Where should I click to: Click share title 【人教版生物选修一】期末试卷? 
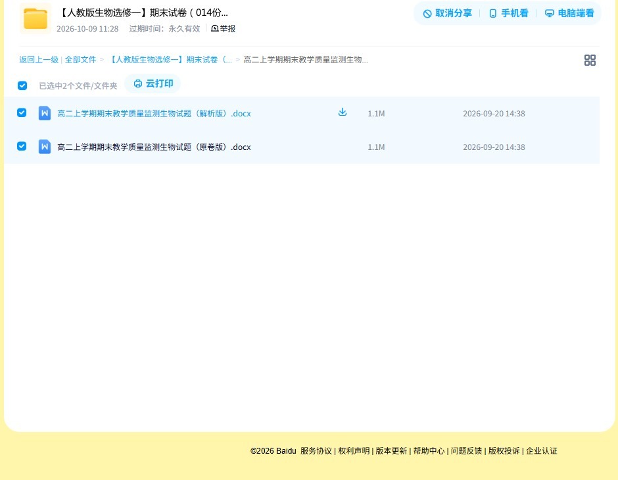click(143, 12)
